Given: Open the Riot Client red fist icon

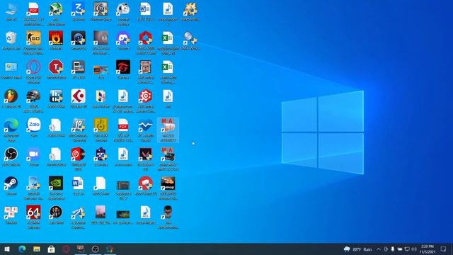Looking at the screenshot, I should coord(146,186).
